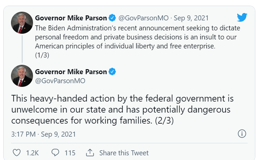The width and height of the screenshot is (271, 160).
Task: Click the verified badge in the first tweet
Action: tap(113, 18)
